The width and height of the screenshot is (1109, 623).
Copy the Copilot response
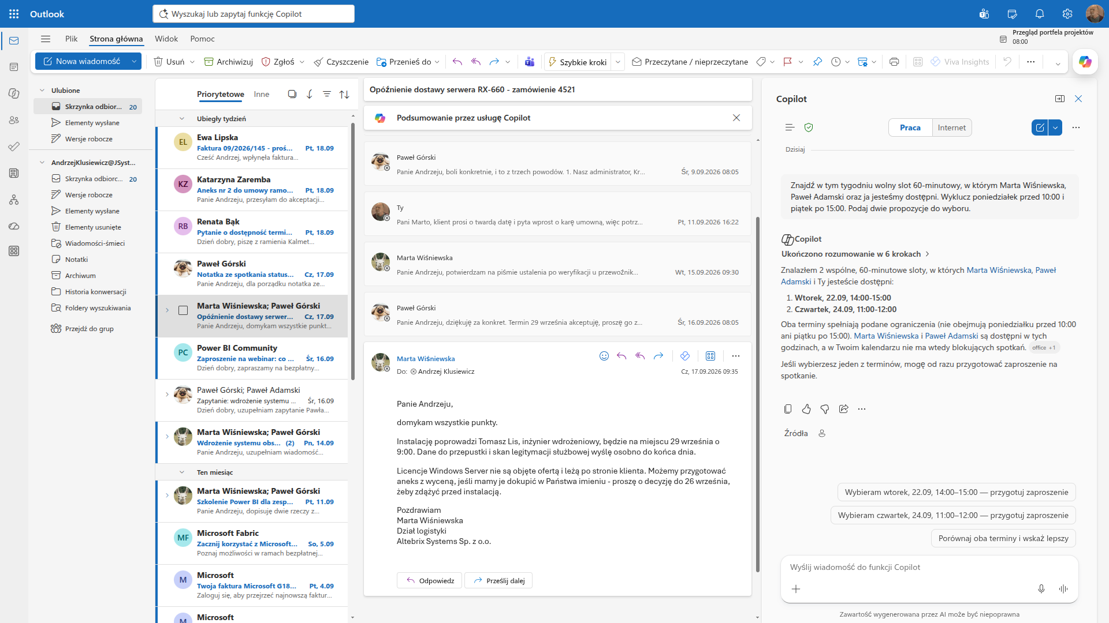tap(788, 409)
